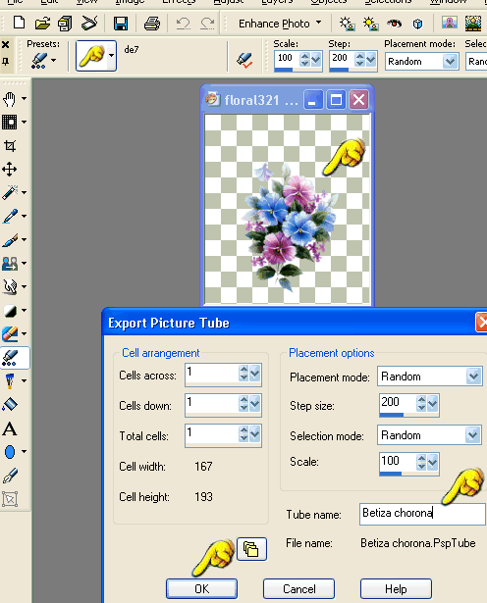
Task: Open the picture tube preview dropdown
Action: click(111, 56)
